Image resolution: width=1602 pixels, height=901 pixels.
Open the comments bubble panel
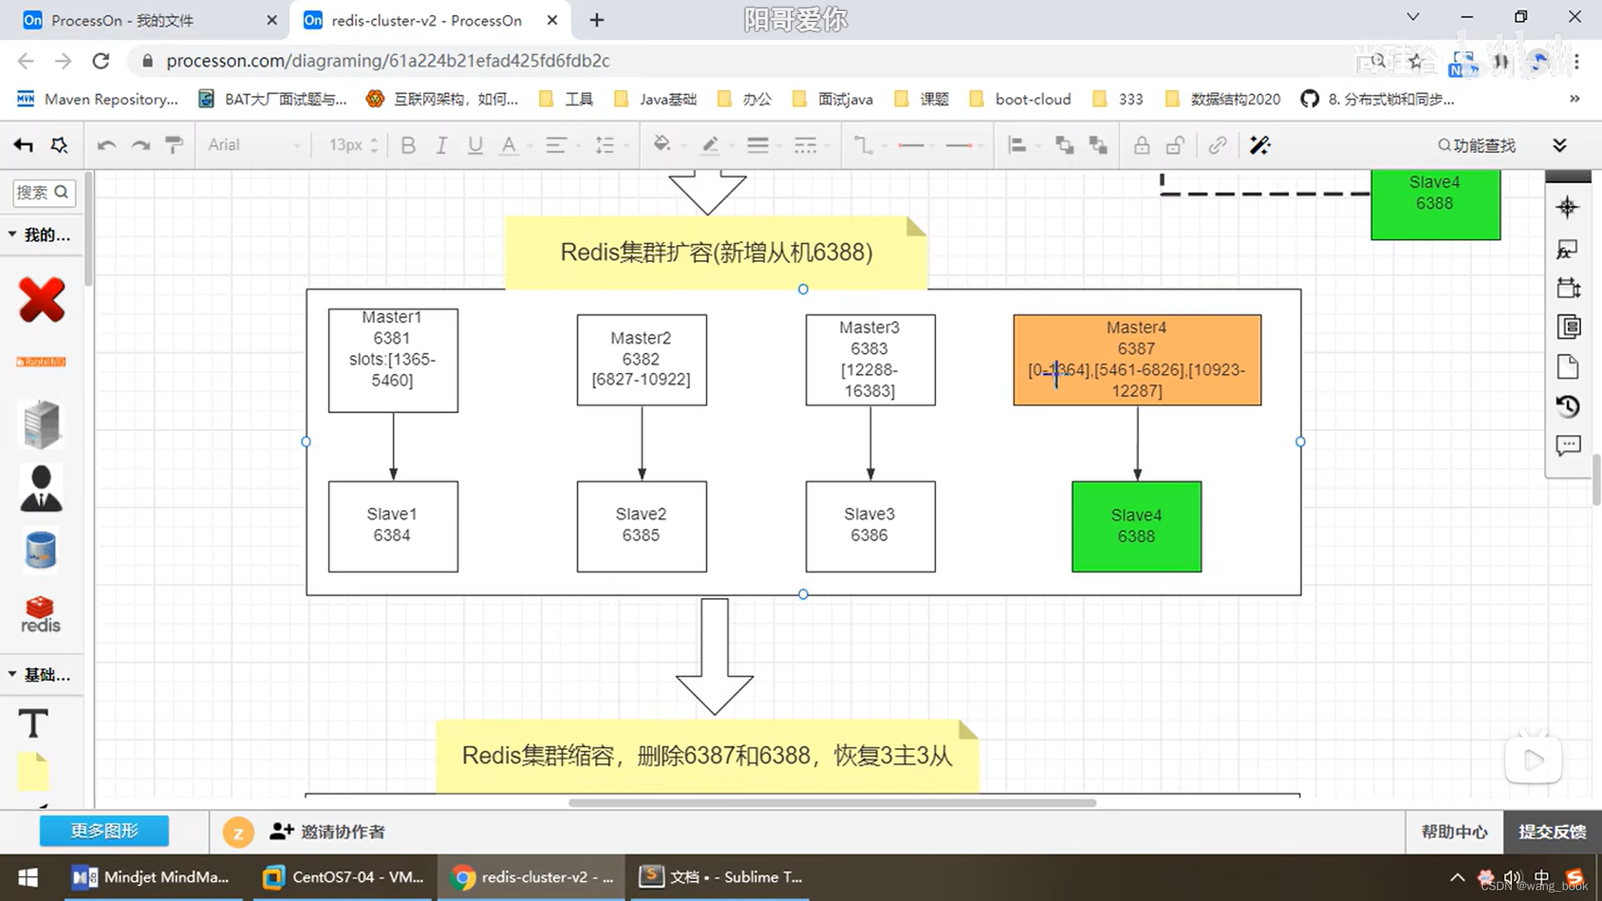coord(1567,445)
